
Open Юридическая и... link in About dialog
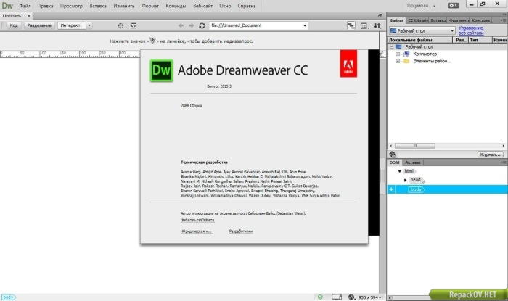tap(197, 231)
